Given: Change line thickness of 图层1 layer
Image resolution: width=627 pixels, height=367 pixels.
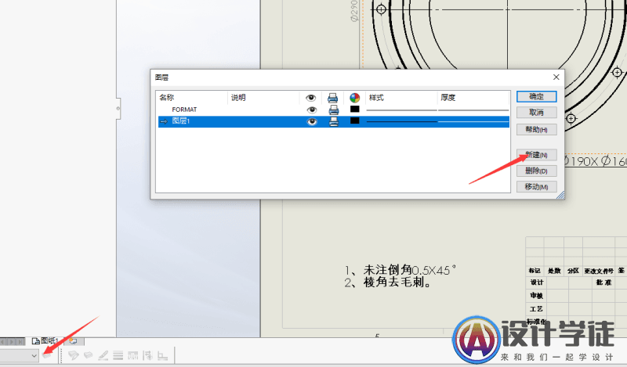Looking at the screenshot, I should (x=473, y=121).
